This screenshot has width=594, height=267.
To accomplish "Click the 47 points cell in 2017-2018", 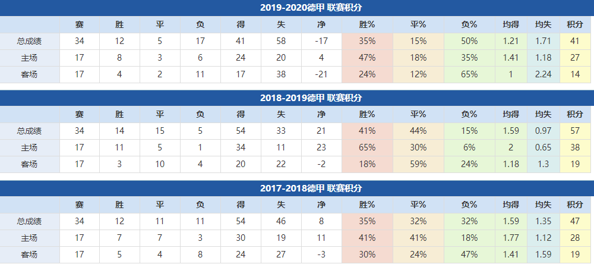I will coord(574,221).
